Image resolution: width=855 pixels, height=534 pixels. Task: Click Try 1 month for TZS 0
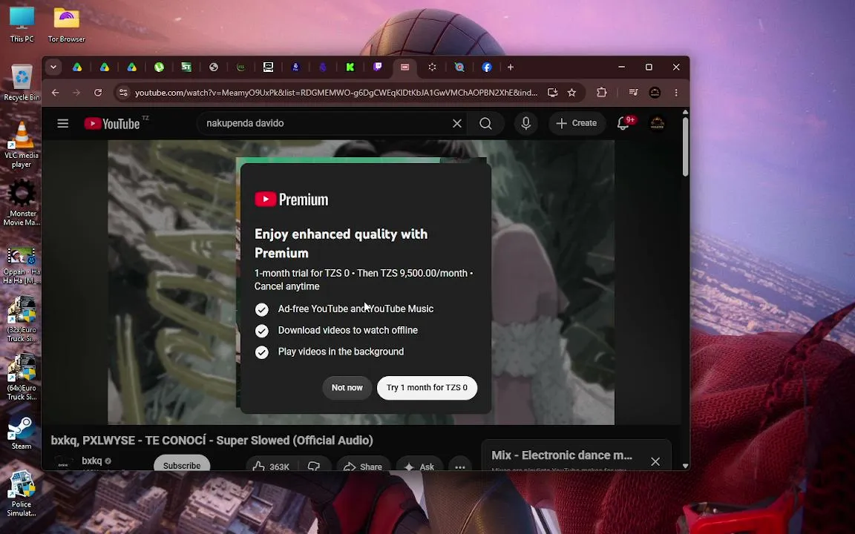[x=427, y=387]
